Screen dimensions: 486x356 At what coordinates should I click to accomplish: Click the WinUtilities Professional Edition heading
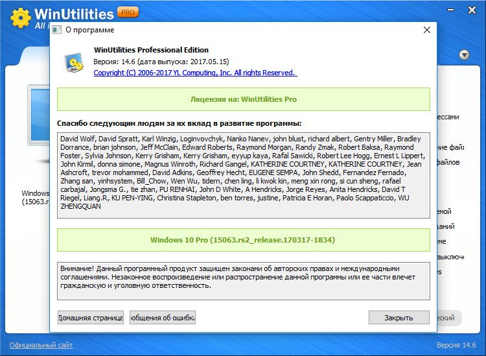151,50
